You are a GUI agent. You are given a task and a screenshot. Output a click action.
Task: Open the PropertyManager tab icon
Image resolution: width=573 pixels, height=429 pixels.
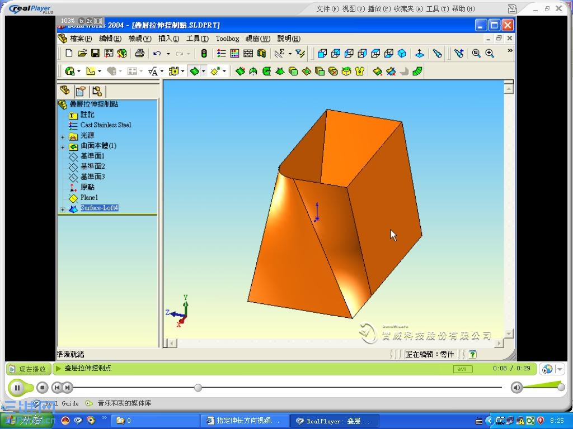click(81, 91)
